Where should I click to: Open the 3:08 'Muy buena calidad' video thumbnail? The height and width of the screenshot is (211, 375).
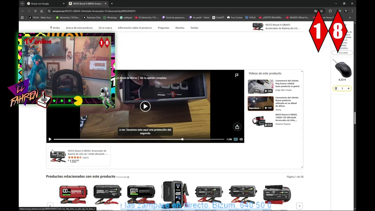pyautogui.click(x=260, y=86)
